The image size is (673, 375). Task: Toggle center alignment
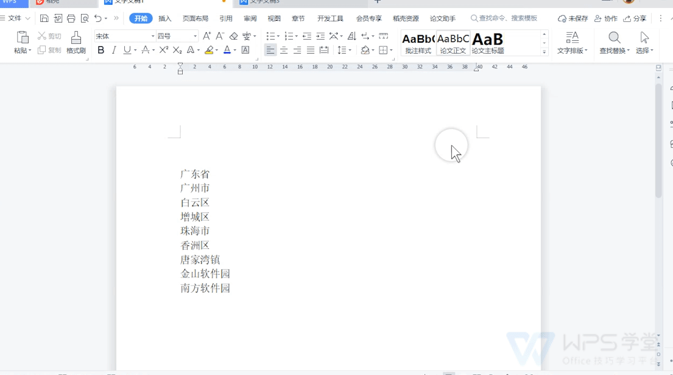tap(284, 49)
